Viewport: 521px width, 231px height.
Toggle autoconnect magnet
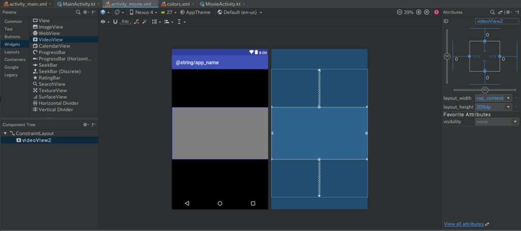point(115,21)
